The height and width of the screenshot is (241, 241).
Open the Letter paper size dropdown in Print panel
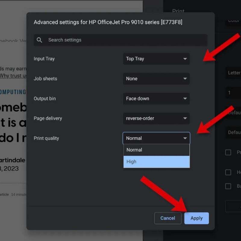coord(233,73)
